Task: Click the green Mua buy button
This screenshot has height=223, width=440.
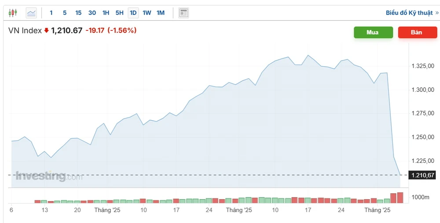Action: click(373, 32)
